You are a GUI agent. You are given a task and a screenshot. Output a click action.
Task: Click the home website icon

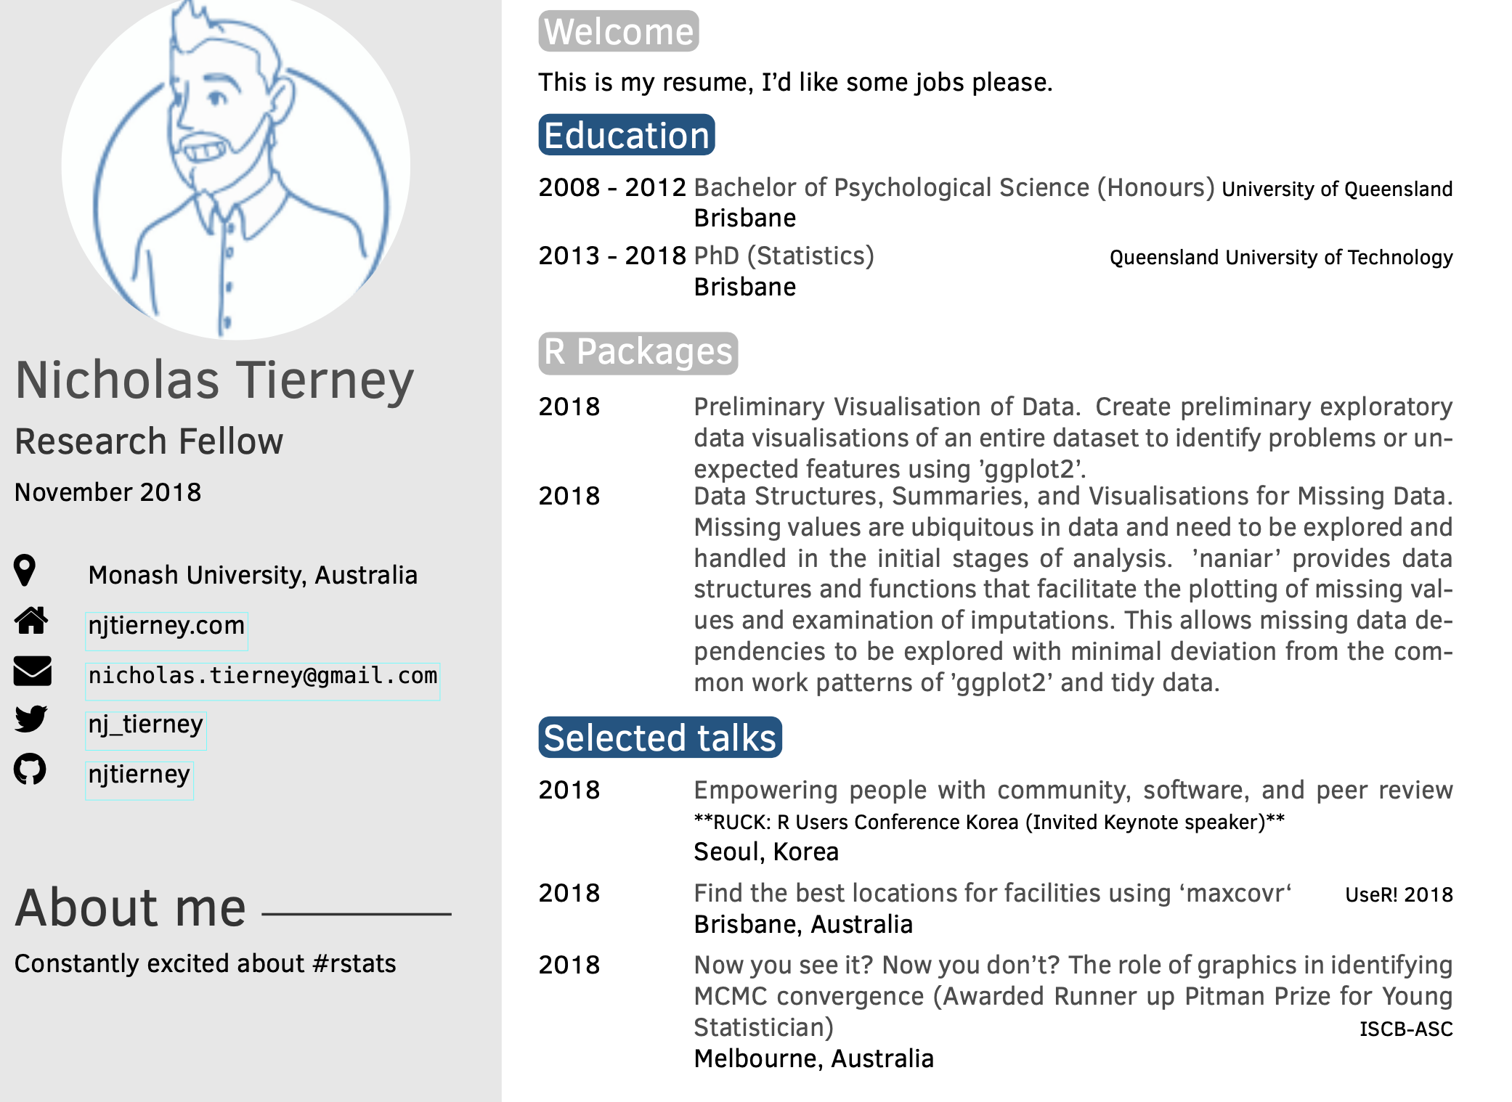(31, 621)
